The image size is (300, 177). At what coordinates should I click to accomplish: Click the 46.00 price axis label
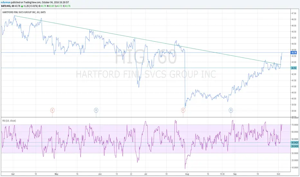click(x=294, y=26)
